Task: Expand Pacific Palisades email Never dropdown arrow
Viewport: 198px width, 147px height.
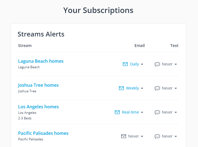Action: [x=142, y=136]
